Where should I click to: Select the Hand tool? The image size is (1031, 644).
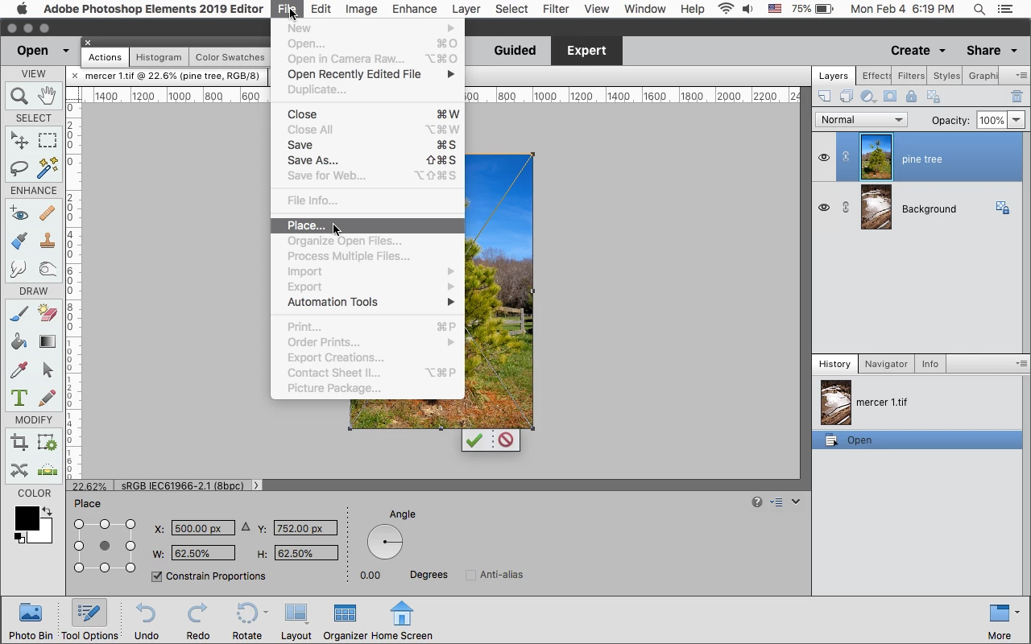tap(48, 96)
